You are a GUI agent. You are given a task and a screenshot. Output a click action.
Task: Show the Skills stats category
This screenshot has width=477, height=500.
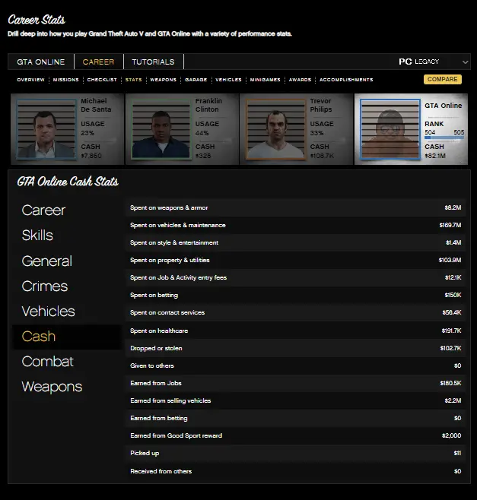37,235
